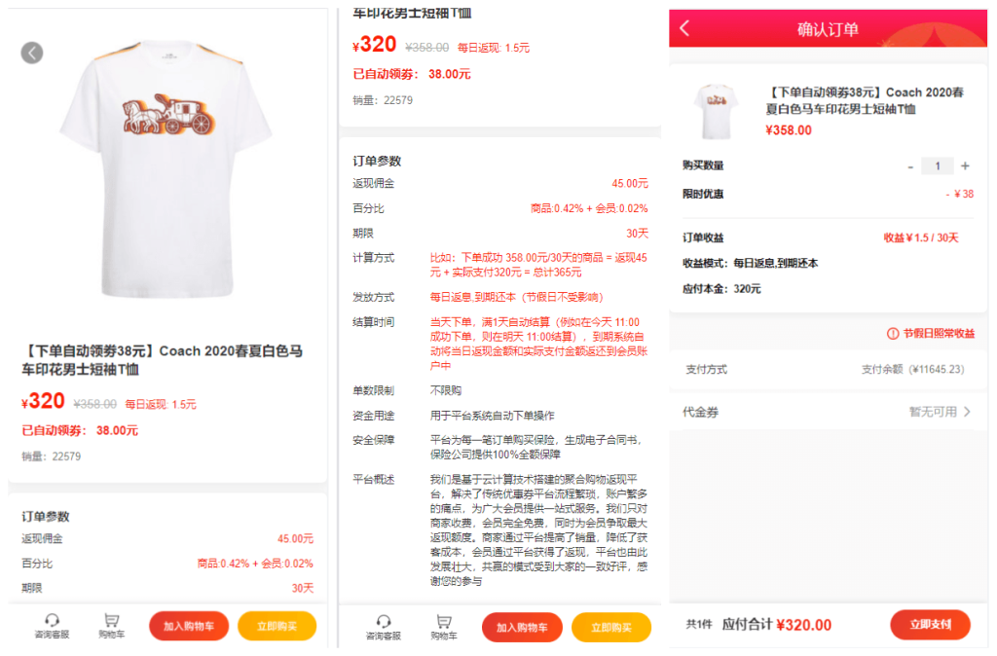Screen dimensions: 997x656
Task: Decrease purchase quantity with minus button
Action: pos(910,166)
